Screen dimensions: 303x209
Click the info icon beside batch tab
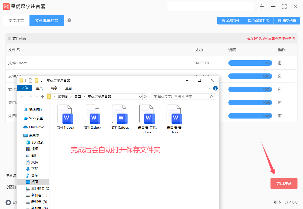coord(69,20)
